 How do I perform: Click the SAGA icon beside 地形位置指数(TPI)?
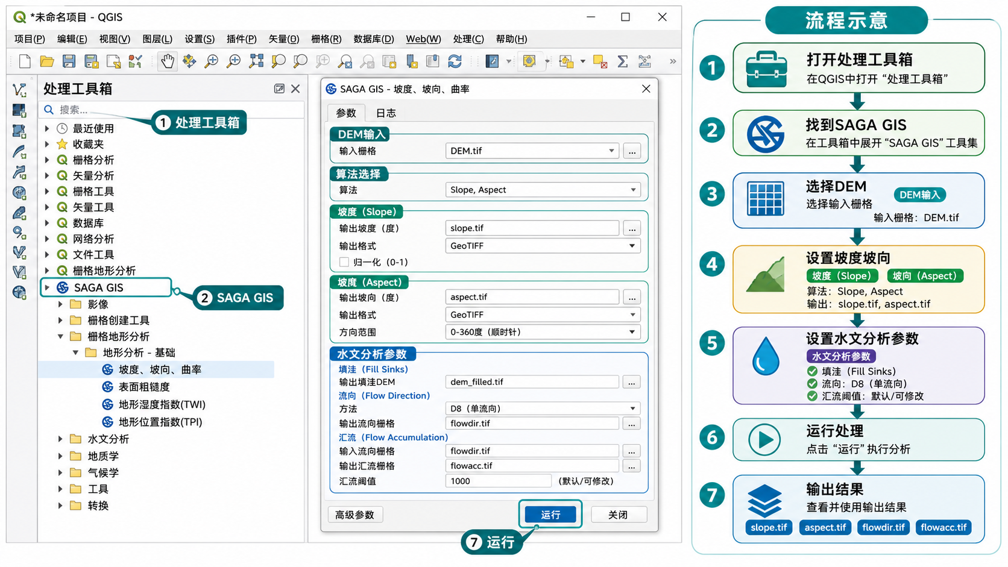pyautogui.click(x=108, y=422)
